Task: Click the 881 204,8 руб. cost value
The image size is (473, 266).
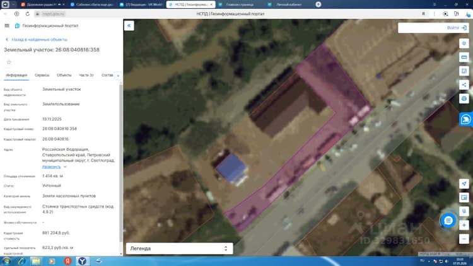Action: (x=55, y=233)
